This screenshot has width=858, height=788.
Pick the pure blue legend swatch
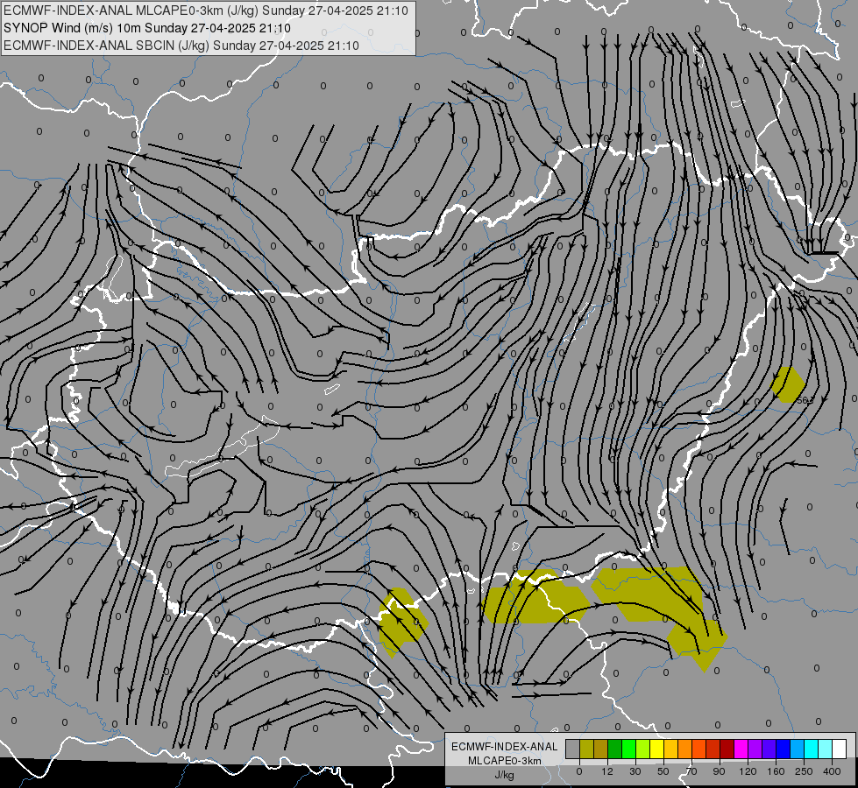(784, 749)
